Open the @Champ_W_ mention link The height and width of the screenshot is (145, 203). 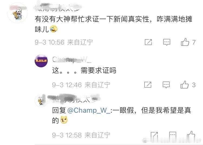pos(89,110)
